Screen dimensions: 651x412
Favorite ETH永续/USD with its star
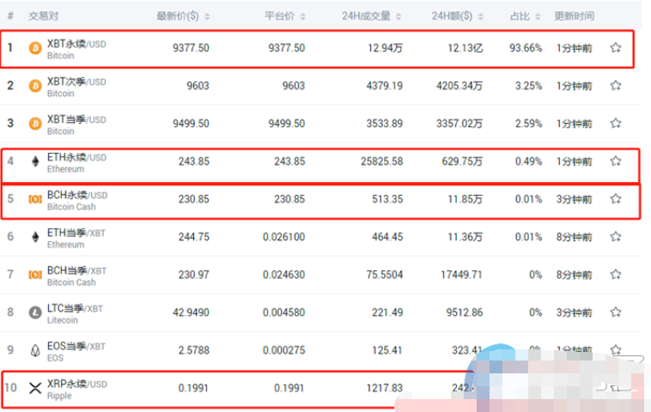click(616, 161)
